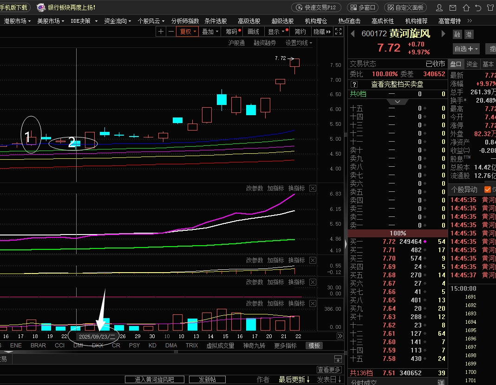
Task: Click the question mark help icon
Action: [x=354, y=85]
